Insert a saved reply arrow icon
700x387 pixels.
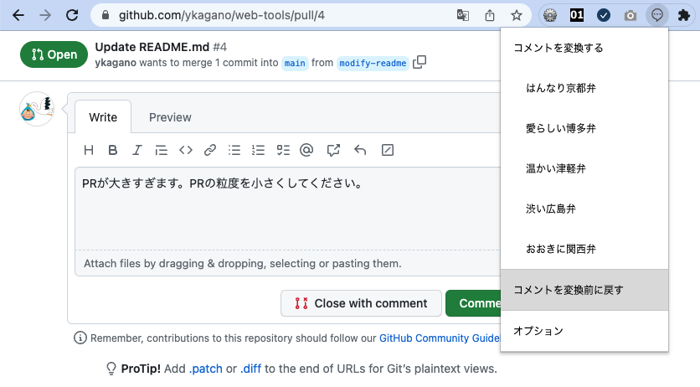pyautogui.click(x=360, y=150)
